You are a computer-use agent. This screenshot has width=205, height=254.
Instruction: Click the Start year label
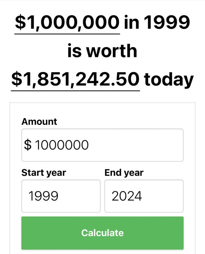click(44, 173)
